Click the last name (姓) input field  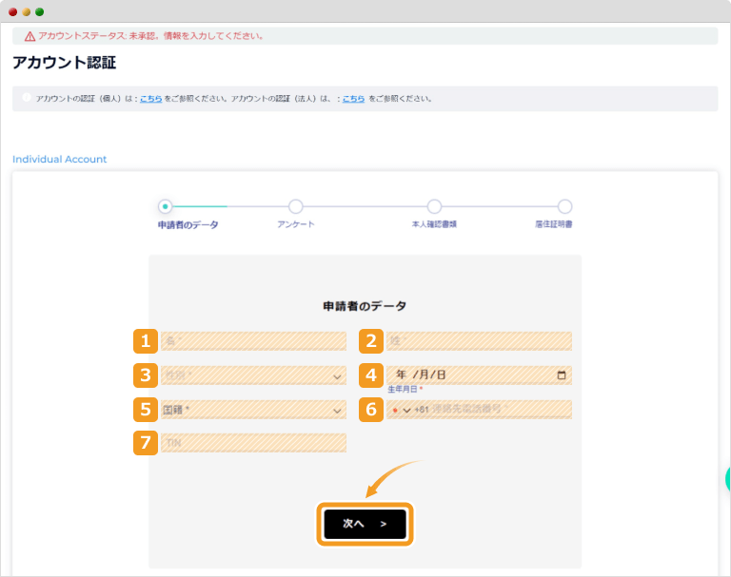click(479, 341)
